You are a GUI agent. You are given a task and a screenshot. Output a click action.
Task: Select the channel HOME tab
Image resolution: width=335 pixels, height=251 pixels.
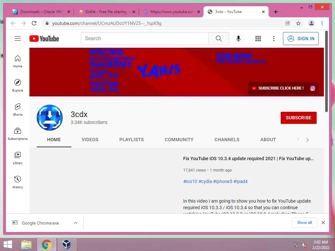[54, 140]
